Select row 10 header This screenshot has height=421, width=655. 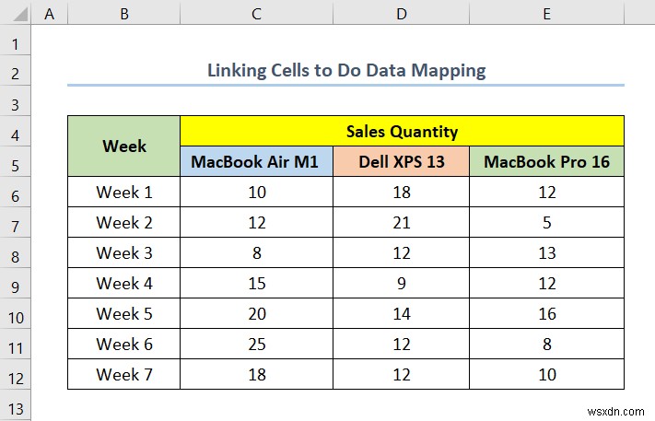16,313
